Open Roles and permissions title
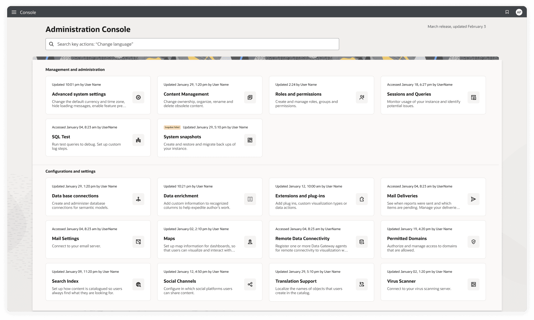The image size is (534, 320). click(298, 94)
